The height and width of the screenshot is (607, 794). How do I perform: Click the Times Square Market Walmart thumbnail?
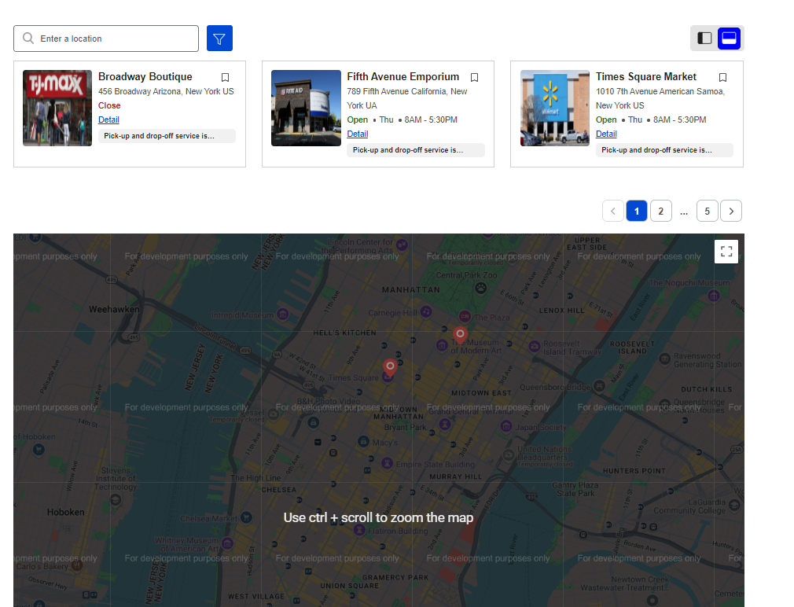[555, 108]
